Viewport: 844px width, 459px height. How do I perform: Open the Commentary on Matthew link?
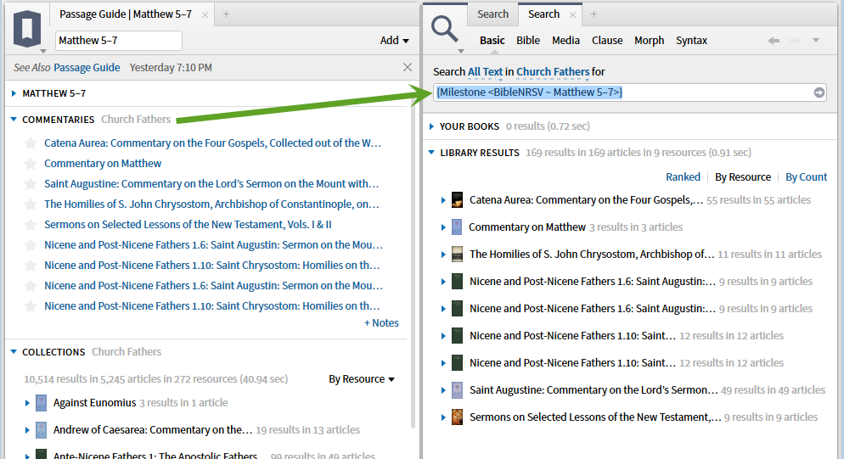103,164
